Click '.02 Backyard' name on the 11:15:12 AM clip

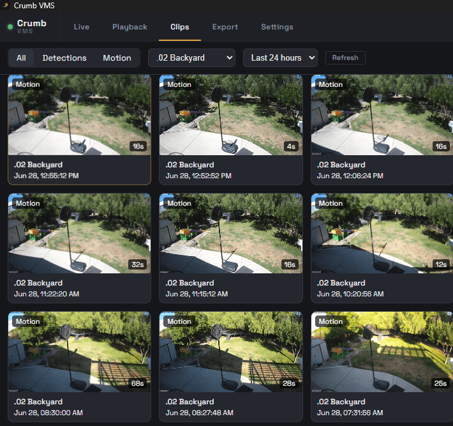[x=189, y=283]
